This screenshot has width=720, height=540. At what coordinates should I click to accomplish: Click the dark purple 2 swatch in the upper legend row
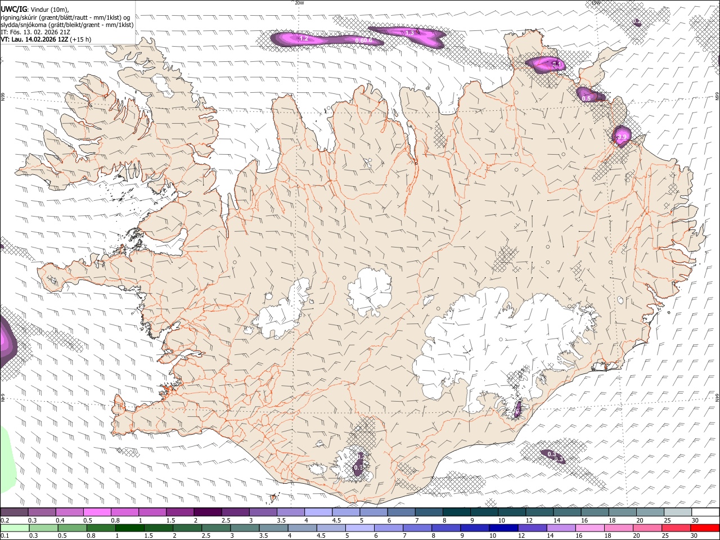point(207,512)
